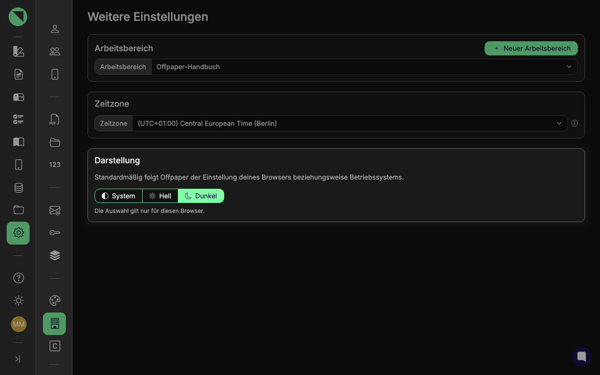
Task: Expand the sidebar with the arrow-bar icon
Action: 17,359
